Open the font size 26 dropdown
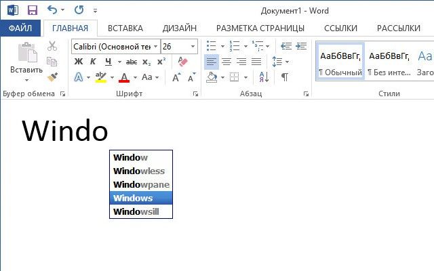This screenshot has height=271, width=434. (193, 46)
